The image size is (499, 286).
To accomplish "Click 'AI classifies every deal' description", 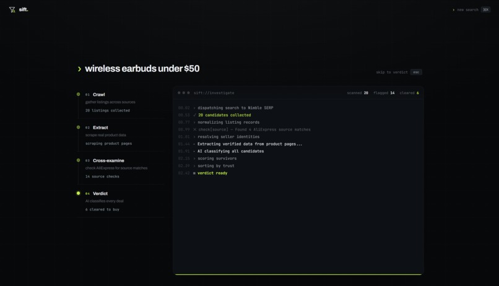I will click(105, 201).
